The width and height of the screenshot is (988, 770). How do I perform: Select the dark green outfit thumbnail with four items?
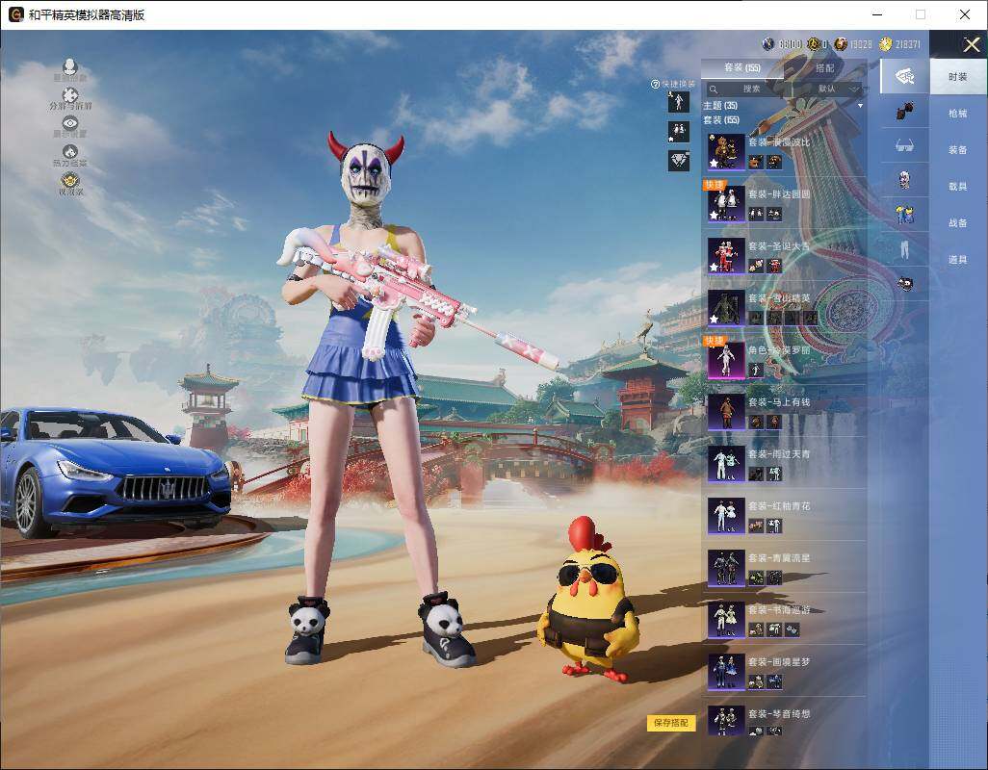726,308
